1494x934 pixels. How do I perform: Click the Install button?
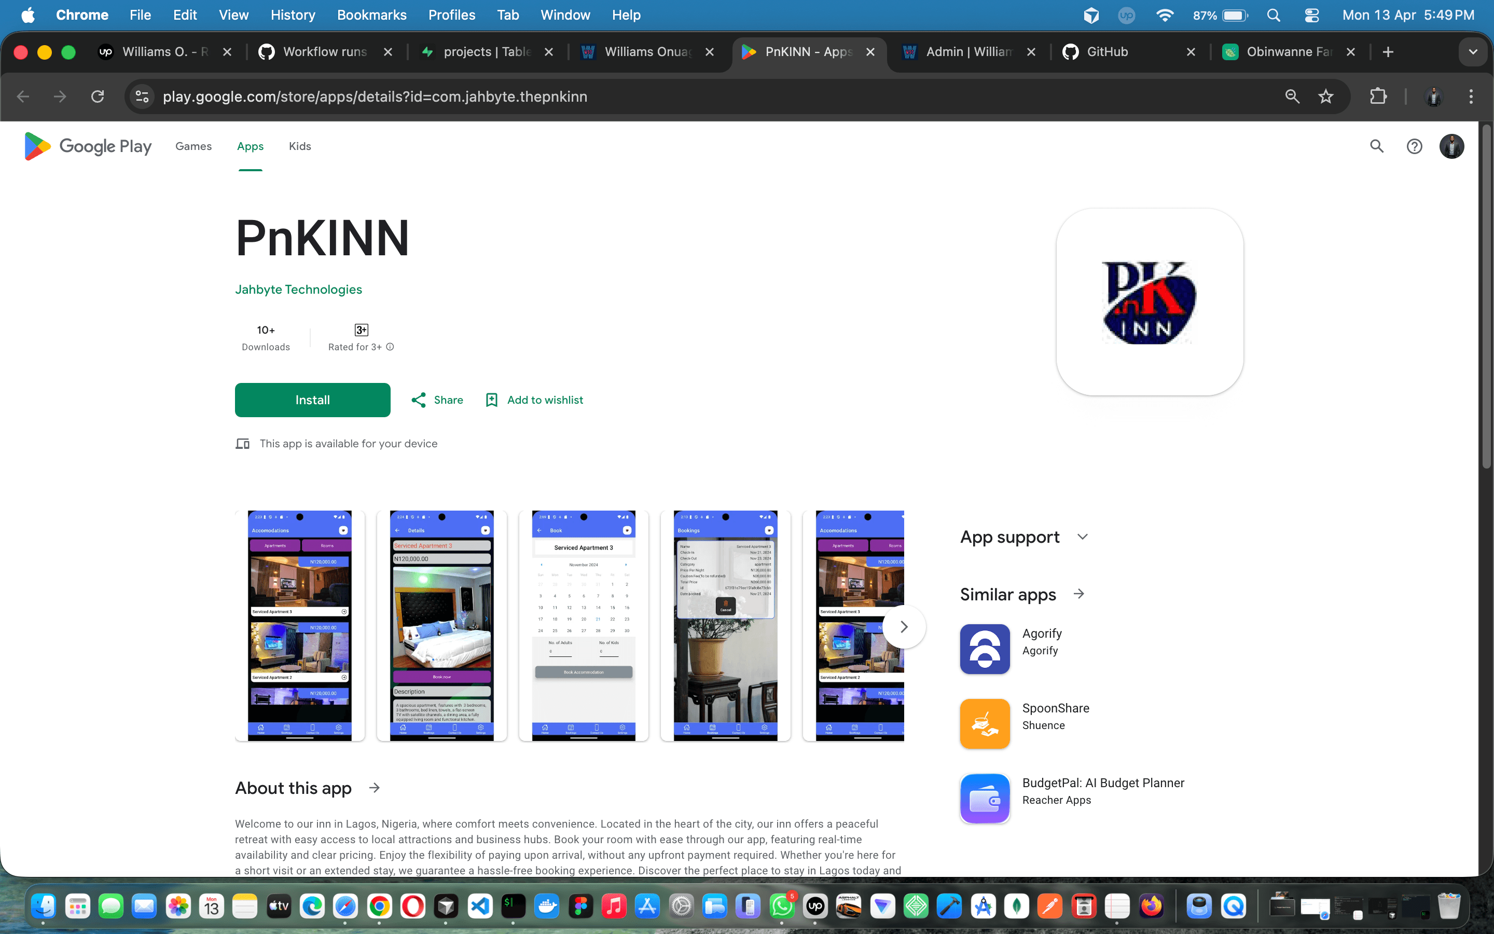tap(312, 400)
